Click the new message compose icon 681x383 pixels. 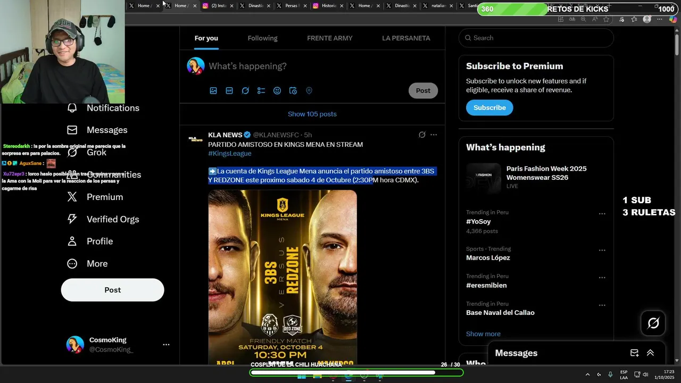(x=634, y=353)
